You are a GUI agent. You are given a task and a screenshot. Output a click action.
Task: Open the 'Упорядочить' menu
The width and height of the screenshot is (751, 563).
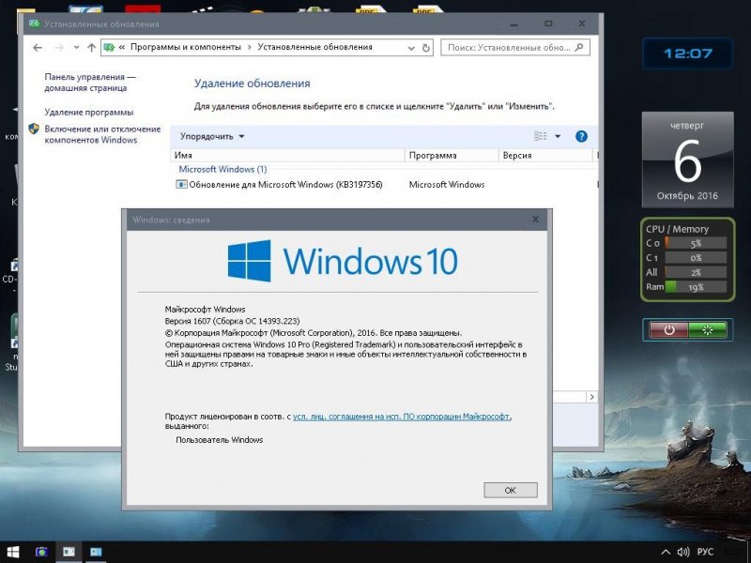(x=212, y=136)
